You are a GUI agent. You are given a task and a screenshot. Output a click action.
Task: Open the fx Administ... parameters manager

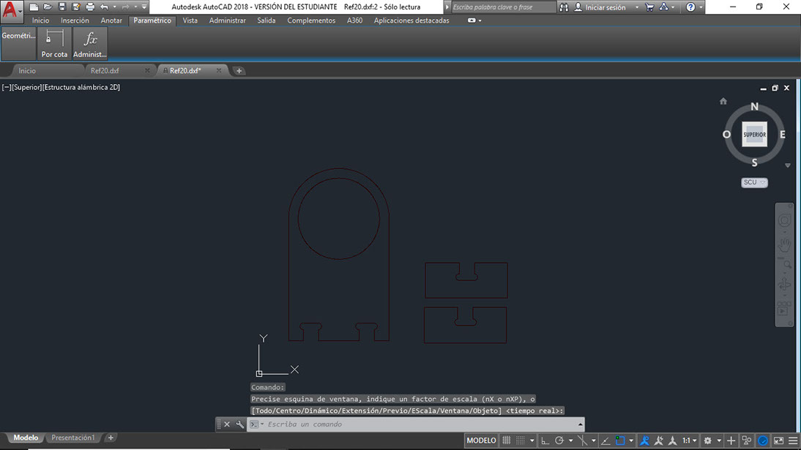90,43
